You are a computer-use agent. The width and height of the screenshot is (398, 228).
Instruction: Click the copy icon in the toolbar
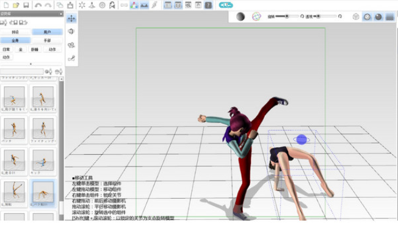point(60,5)
